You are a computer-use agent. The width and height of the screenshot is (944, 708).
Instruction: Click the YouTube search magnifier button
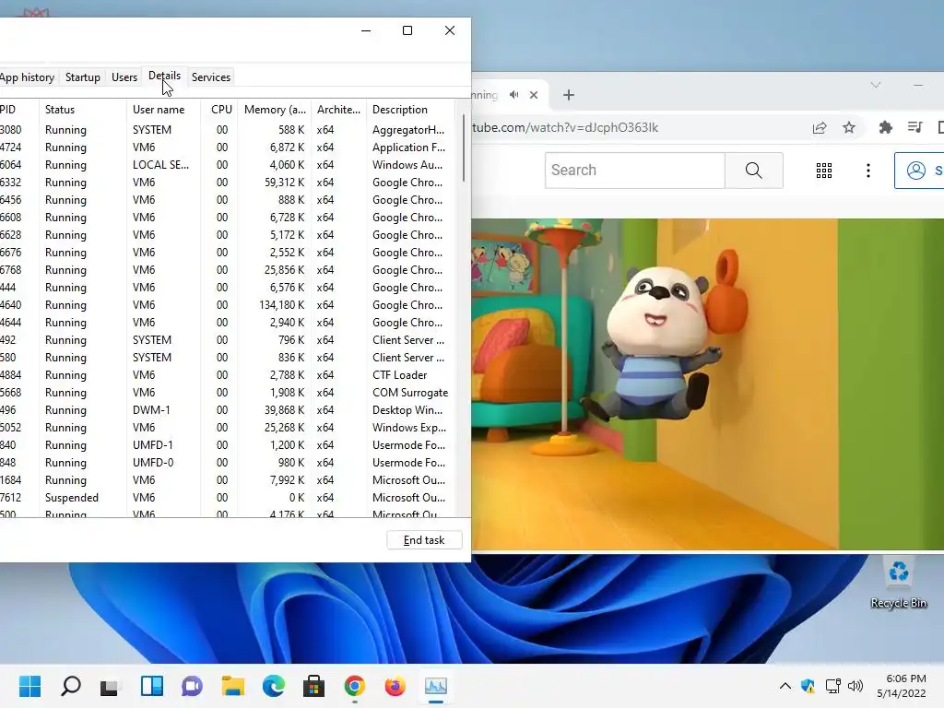click(754, 171)
